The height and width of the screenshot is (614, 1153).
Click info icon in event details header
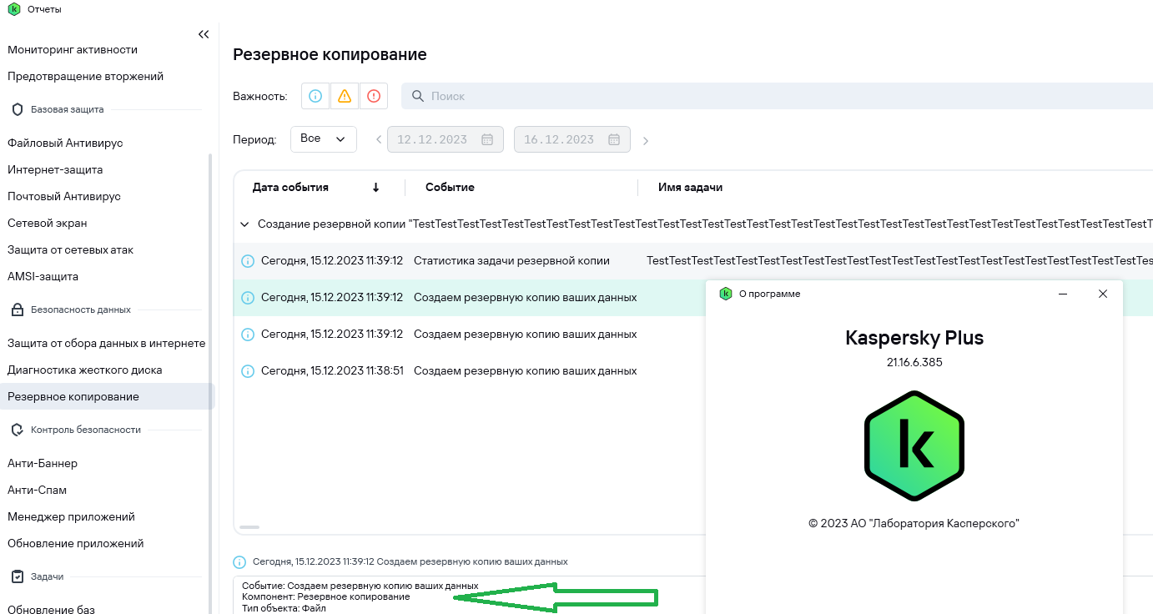coord(240,562)
